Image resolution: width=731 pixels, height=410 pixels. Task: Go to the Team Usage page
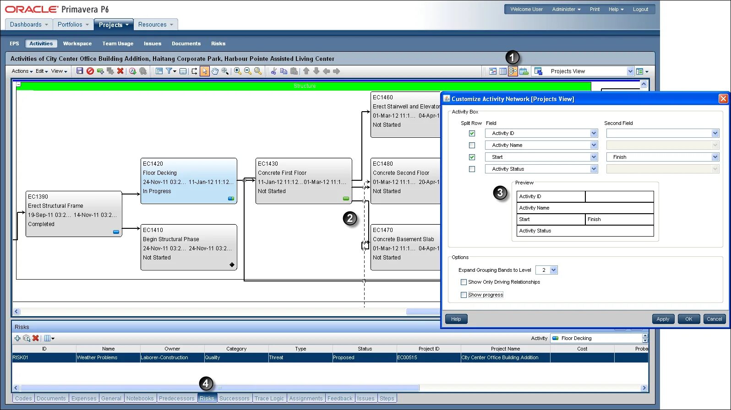(x=118, y=43)
